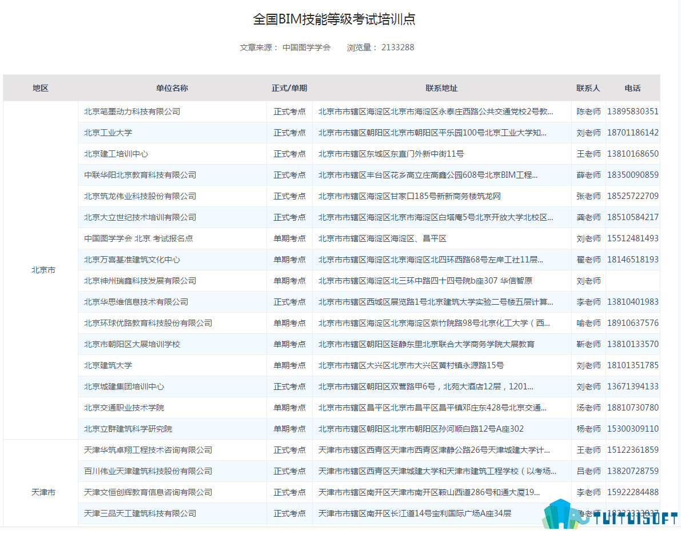The image size is (681, 534).
Task: Select 天津华筑卓翔工程技术咨询有限公司 unit name
Action: [148, 450]
